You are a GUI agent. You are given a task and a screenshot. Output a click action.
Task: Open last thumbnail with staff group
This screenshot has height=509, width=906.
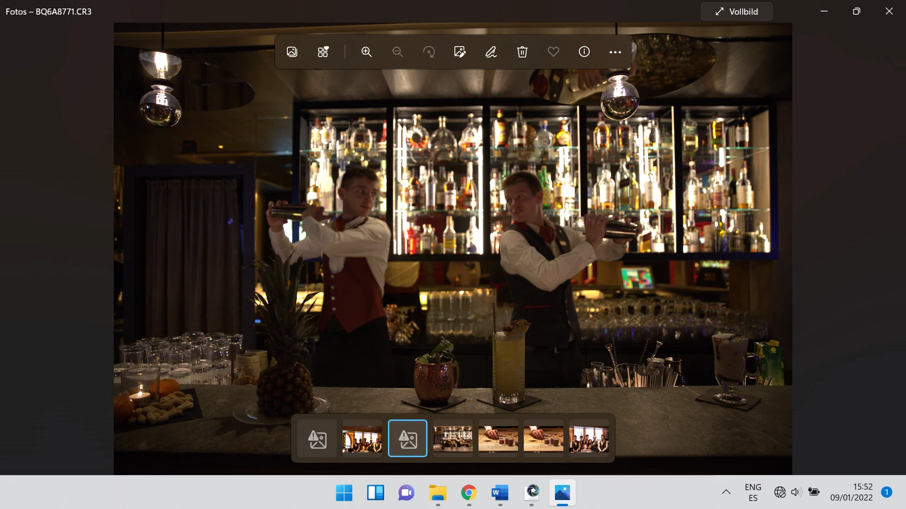coord(589,439)
